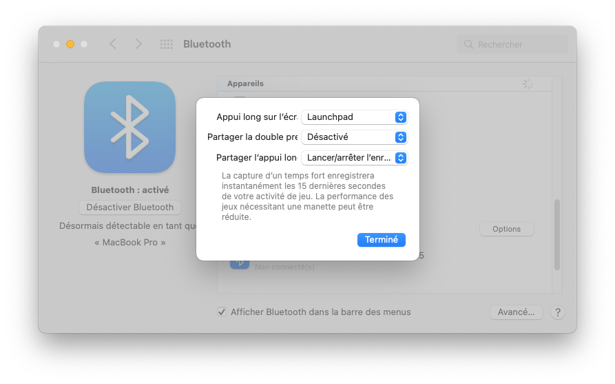This screenshot has width=615, height=384.
Task: Click the Bluetooth window title
Action: point(207,44)
